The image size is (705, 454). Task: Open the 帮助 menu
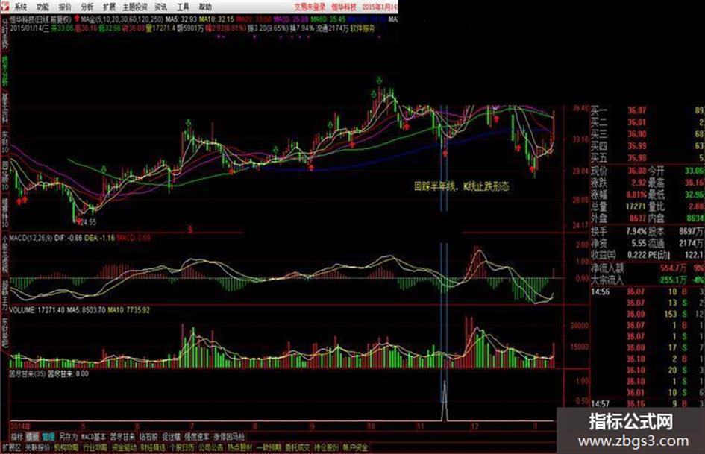click(x=205, y=7)
